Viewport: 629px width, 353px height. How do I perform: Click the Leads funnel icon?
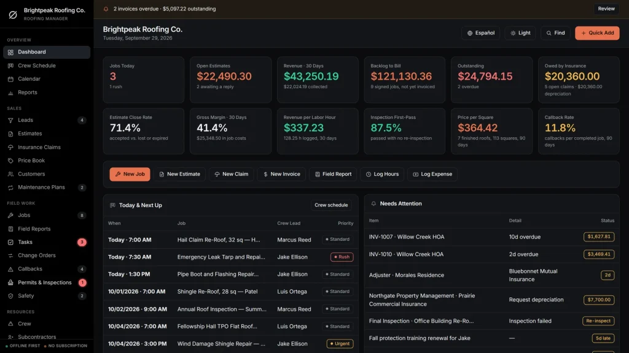click(x=10, y=120)
